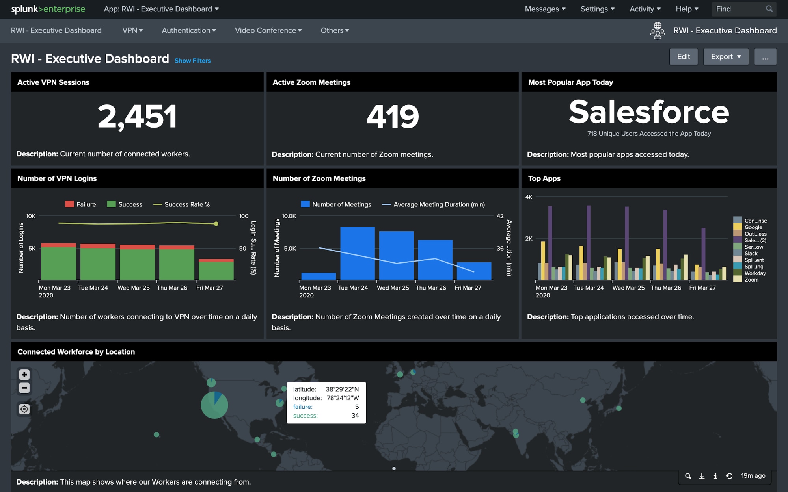Click the Edit button
The image size is (788, 492).
(683, 56)
